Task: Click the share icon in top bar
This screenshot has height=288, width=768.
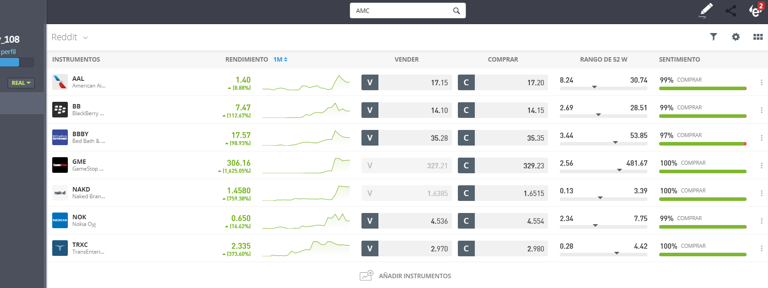Action: [731, 11]
